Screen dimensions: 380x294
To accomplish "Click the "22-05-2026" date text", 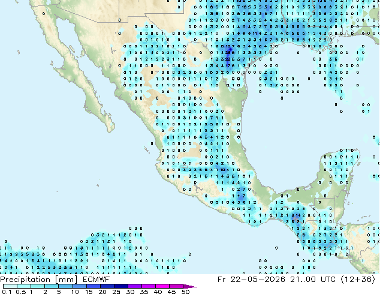I will (x=258, y=280).
